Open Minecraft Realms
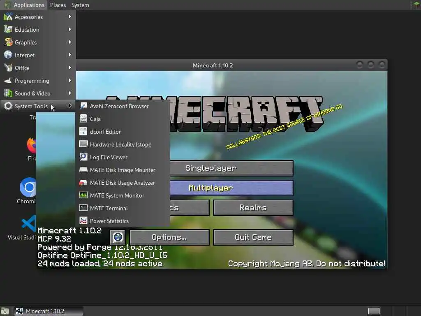 coord(253,207)
